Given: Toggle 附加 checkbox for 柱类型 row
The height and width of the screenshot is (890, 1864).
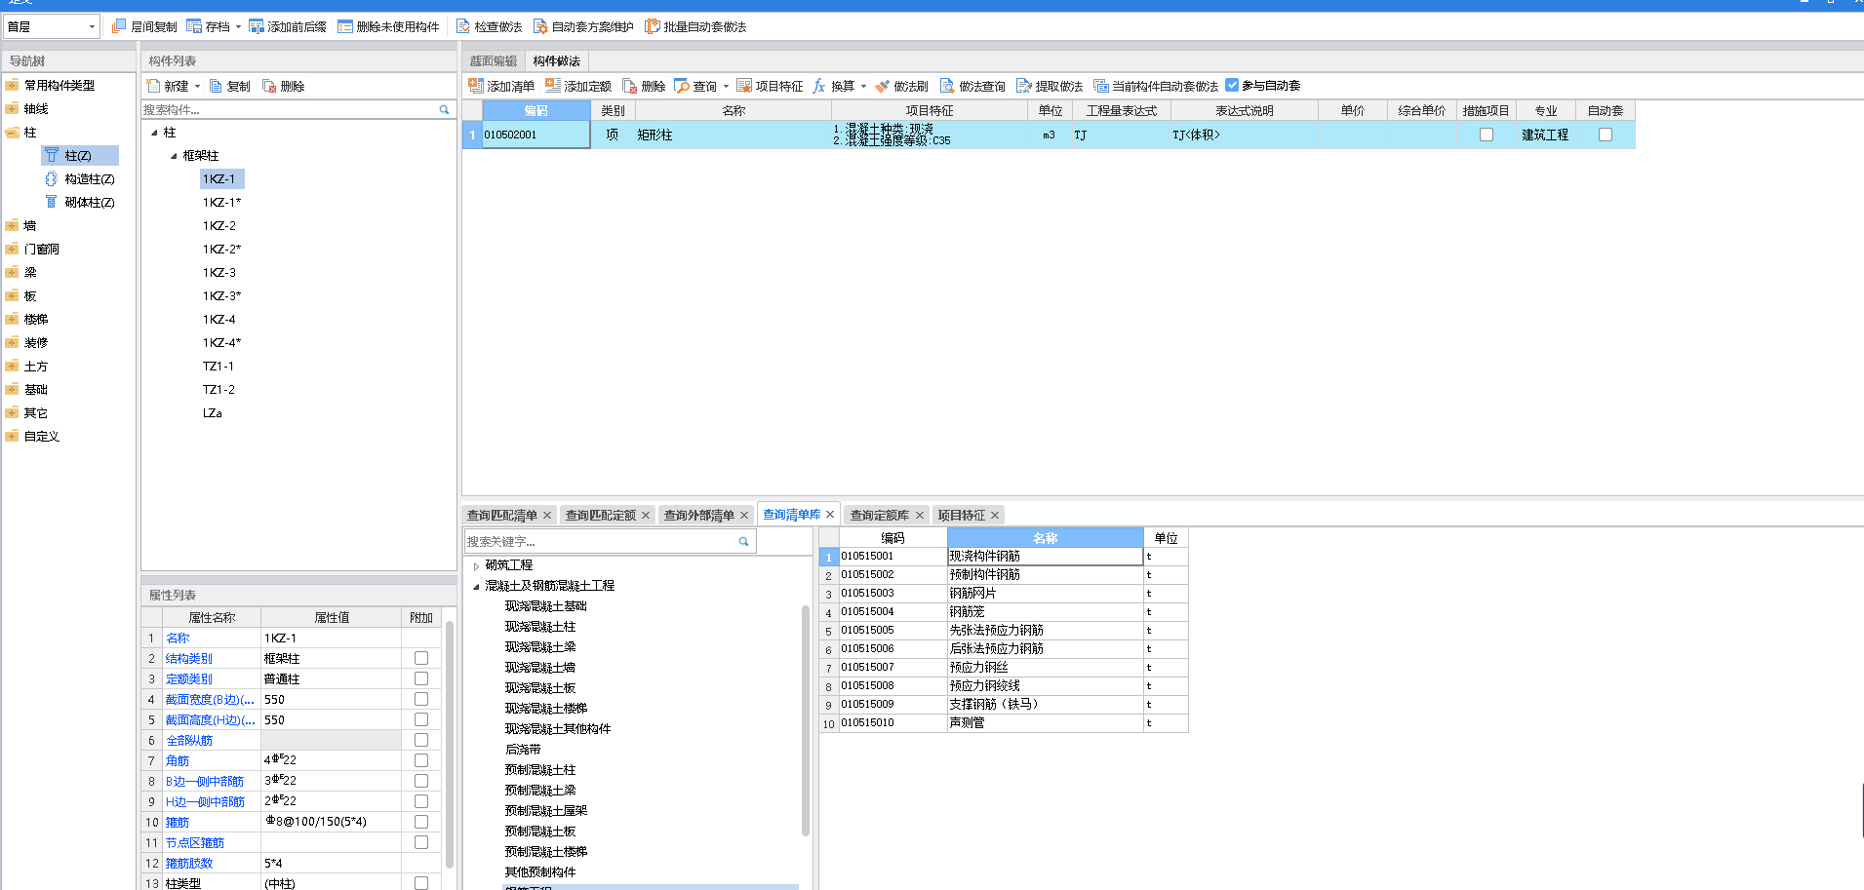Looking at the screenshot, I should pyautogui.click(x=421, y=883).
